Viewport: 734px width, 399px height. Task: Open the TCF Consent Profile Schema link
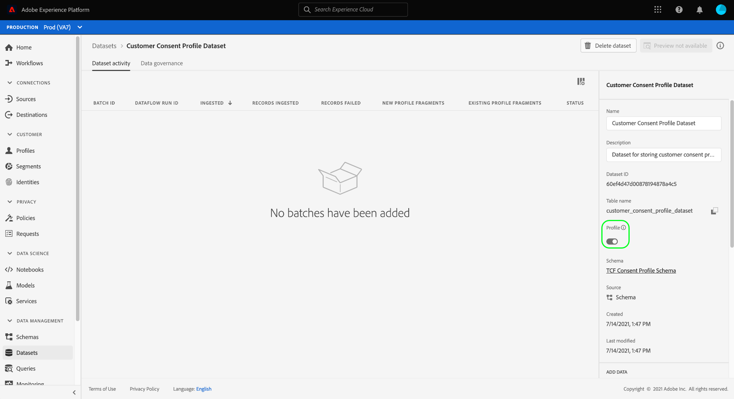(x=641, y=271)
